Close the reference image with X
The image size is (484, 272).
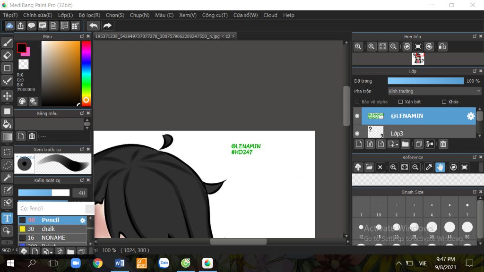(x=380, y=167)
